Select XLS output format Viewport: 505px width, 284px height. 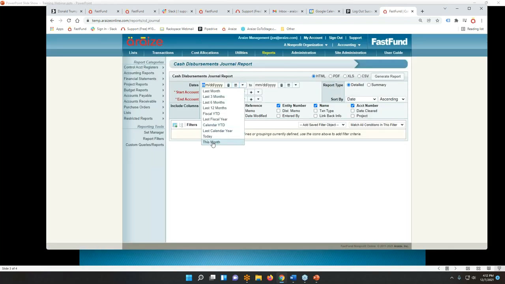tap(345, 76)
